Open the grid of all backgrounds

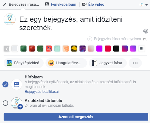pyautogui.click(x=142, y=49)
